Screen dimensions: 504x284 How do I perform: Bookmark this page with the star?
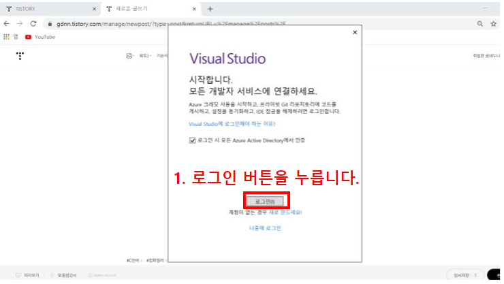(493, 23)
